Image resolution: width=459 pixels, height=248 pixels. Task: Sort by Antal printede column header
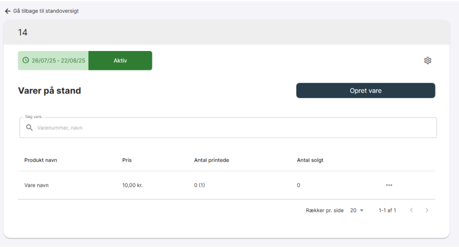[x=212, y=160]
